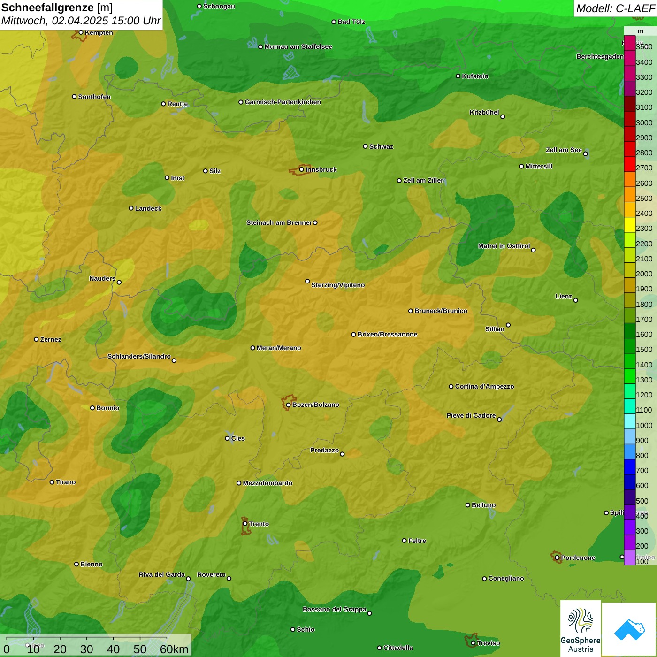
Task: Click the Mezzolombardo label
Action: 267,483
